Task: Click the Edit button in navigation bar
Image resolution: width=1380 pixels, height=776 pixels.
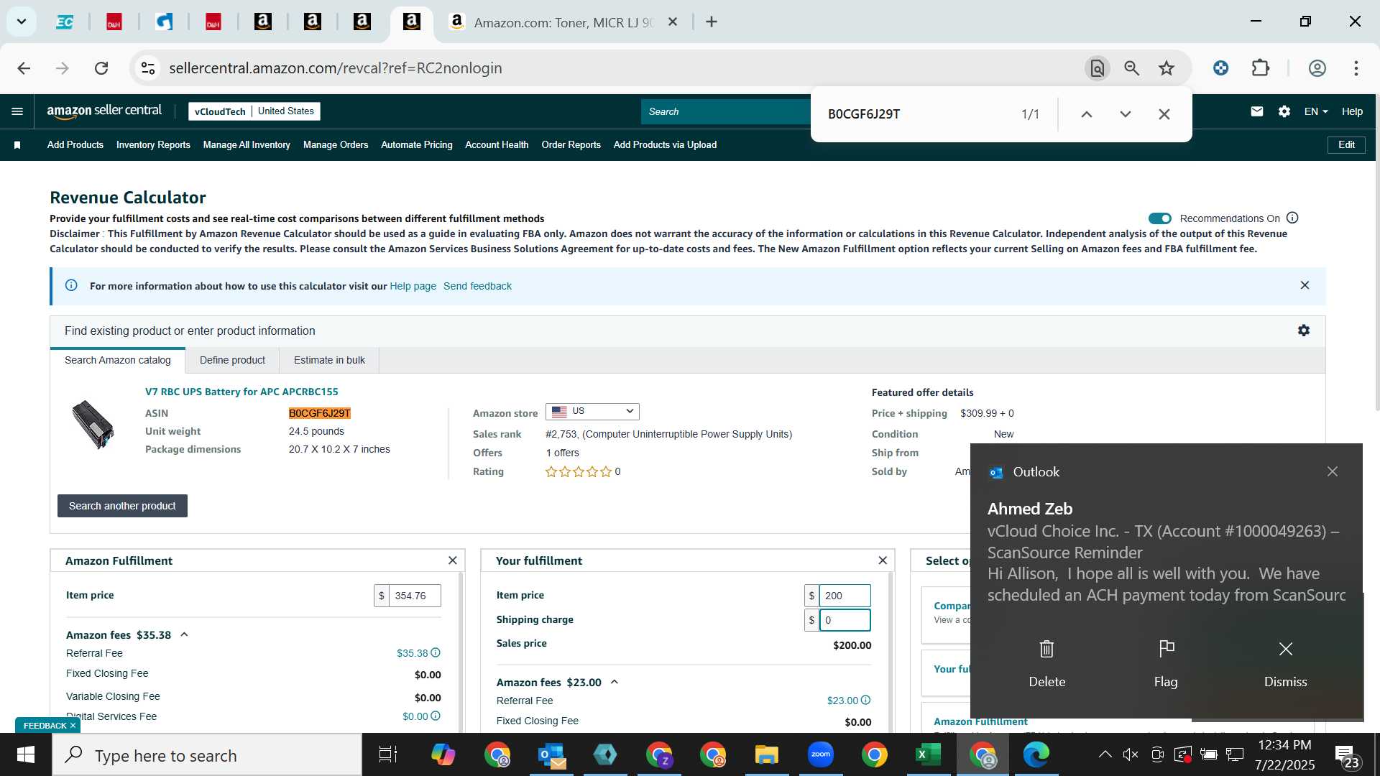Action: click(1346, 145)
